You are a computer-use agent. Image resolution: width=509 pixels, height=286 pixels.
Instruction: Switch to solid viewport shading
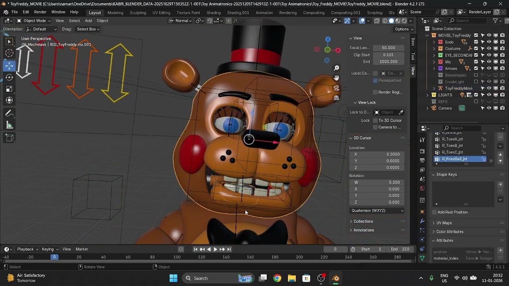point(391,21)
